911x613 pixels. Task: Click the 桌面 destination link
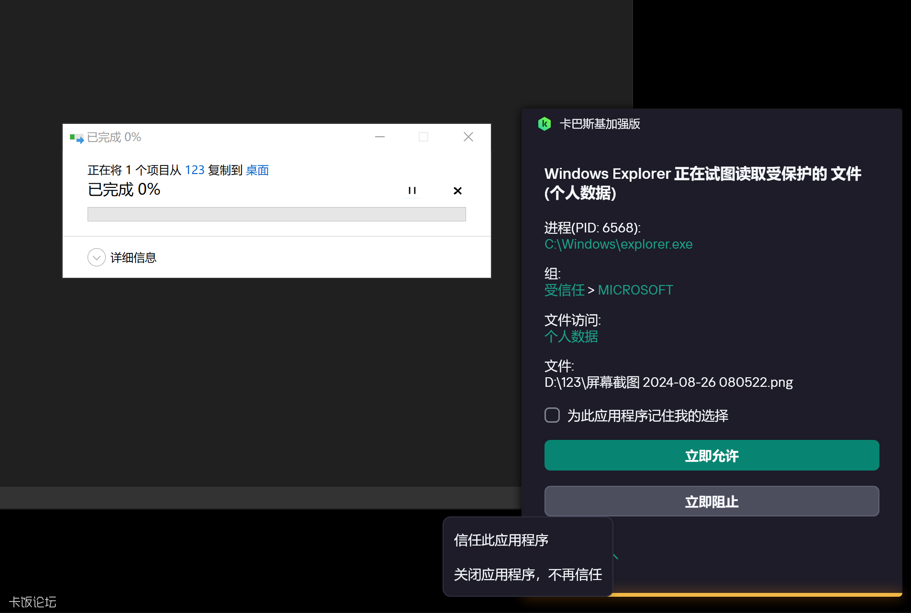(257, 170)
